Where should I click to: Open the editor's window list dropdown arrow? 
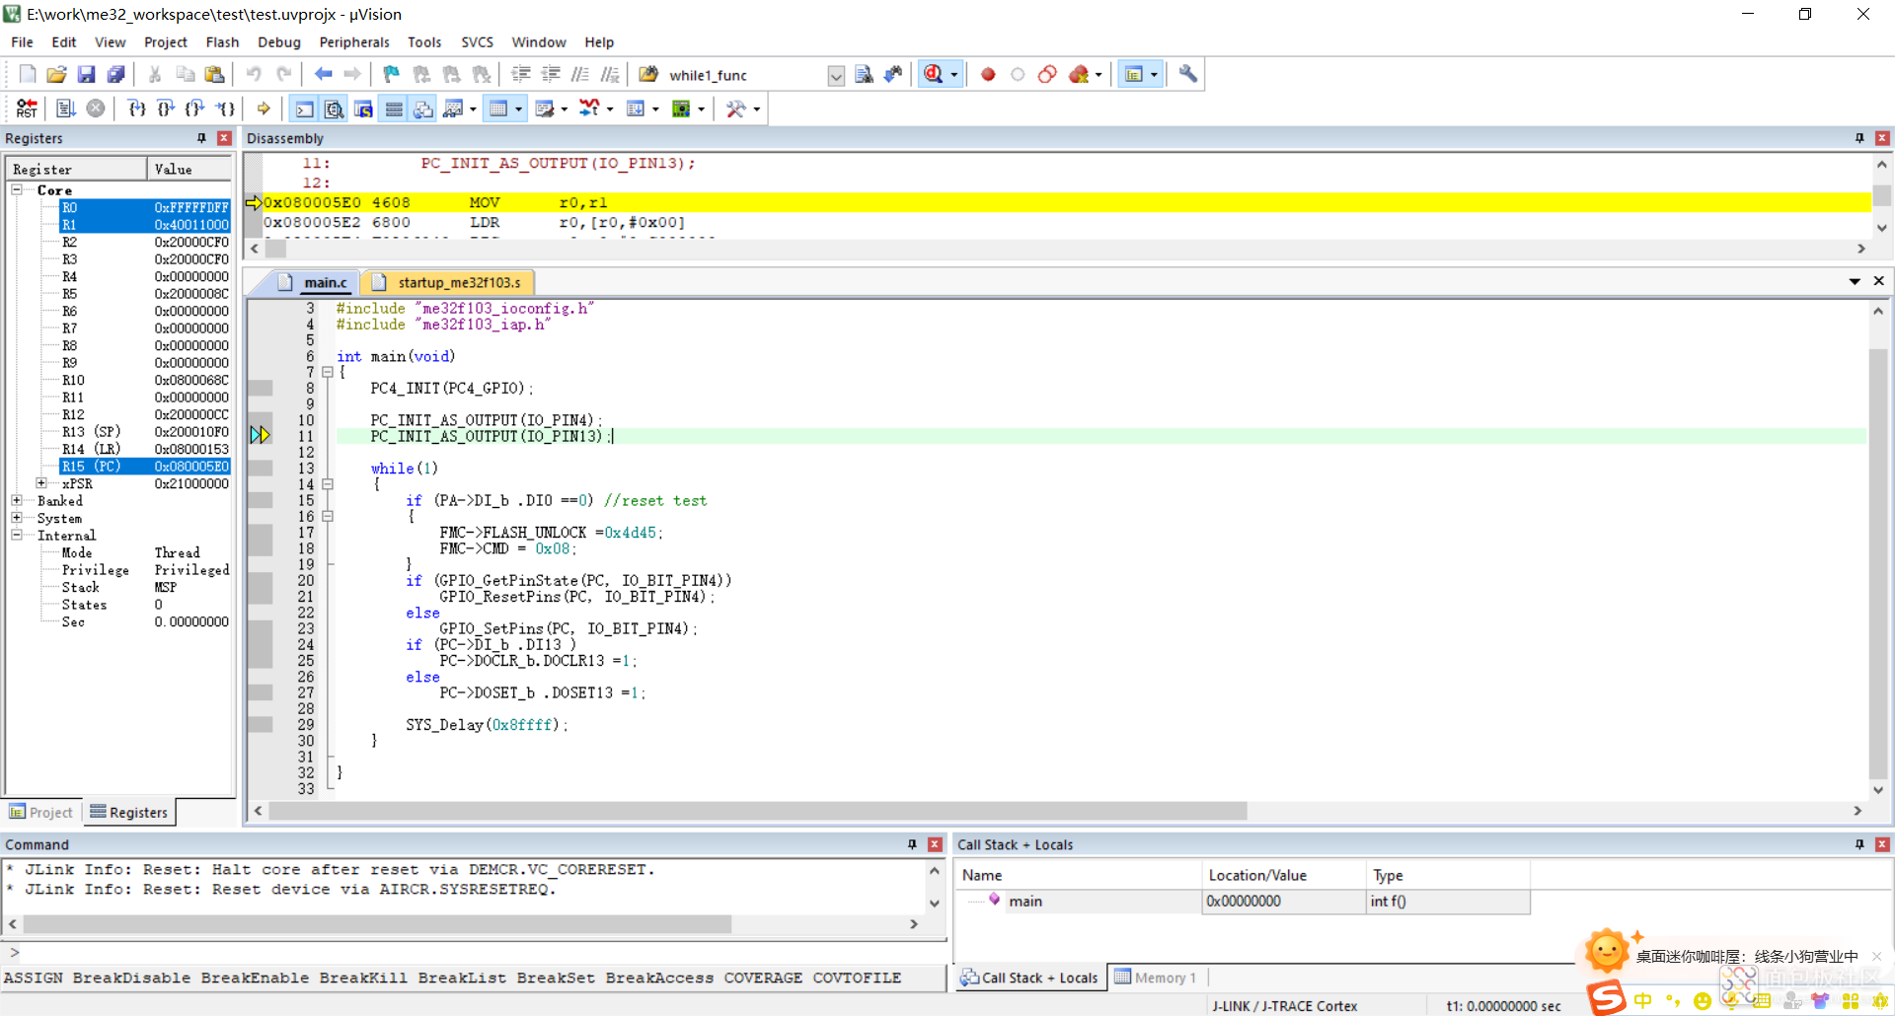pyautogui.click(x=1855, y=281)
